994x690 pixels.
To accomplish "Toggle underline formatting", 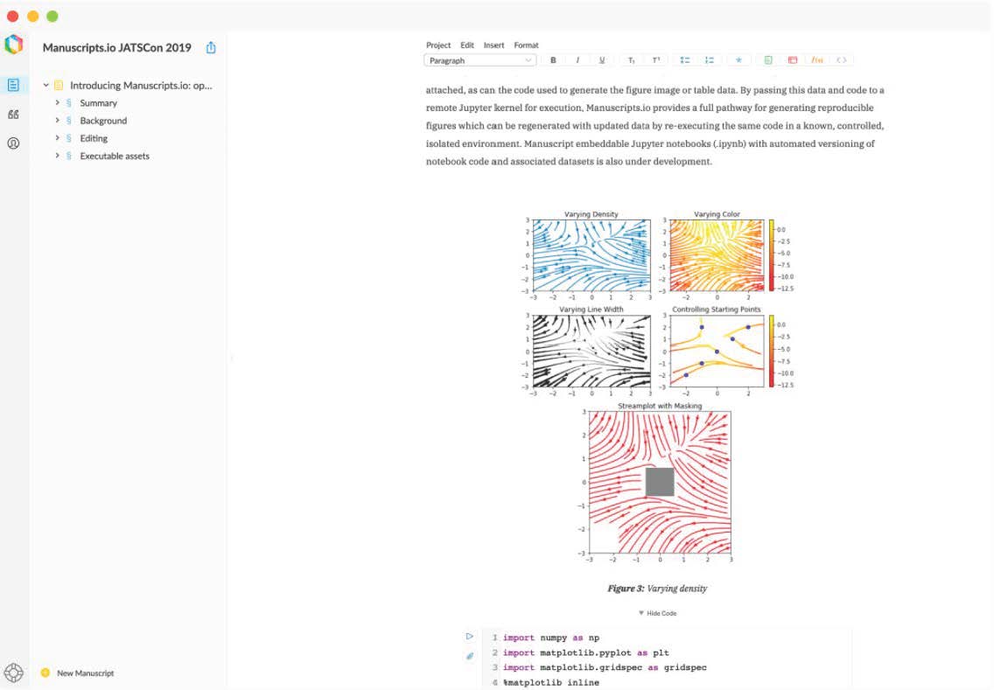I will click(602, 60).
